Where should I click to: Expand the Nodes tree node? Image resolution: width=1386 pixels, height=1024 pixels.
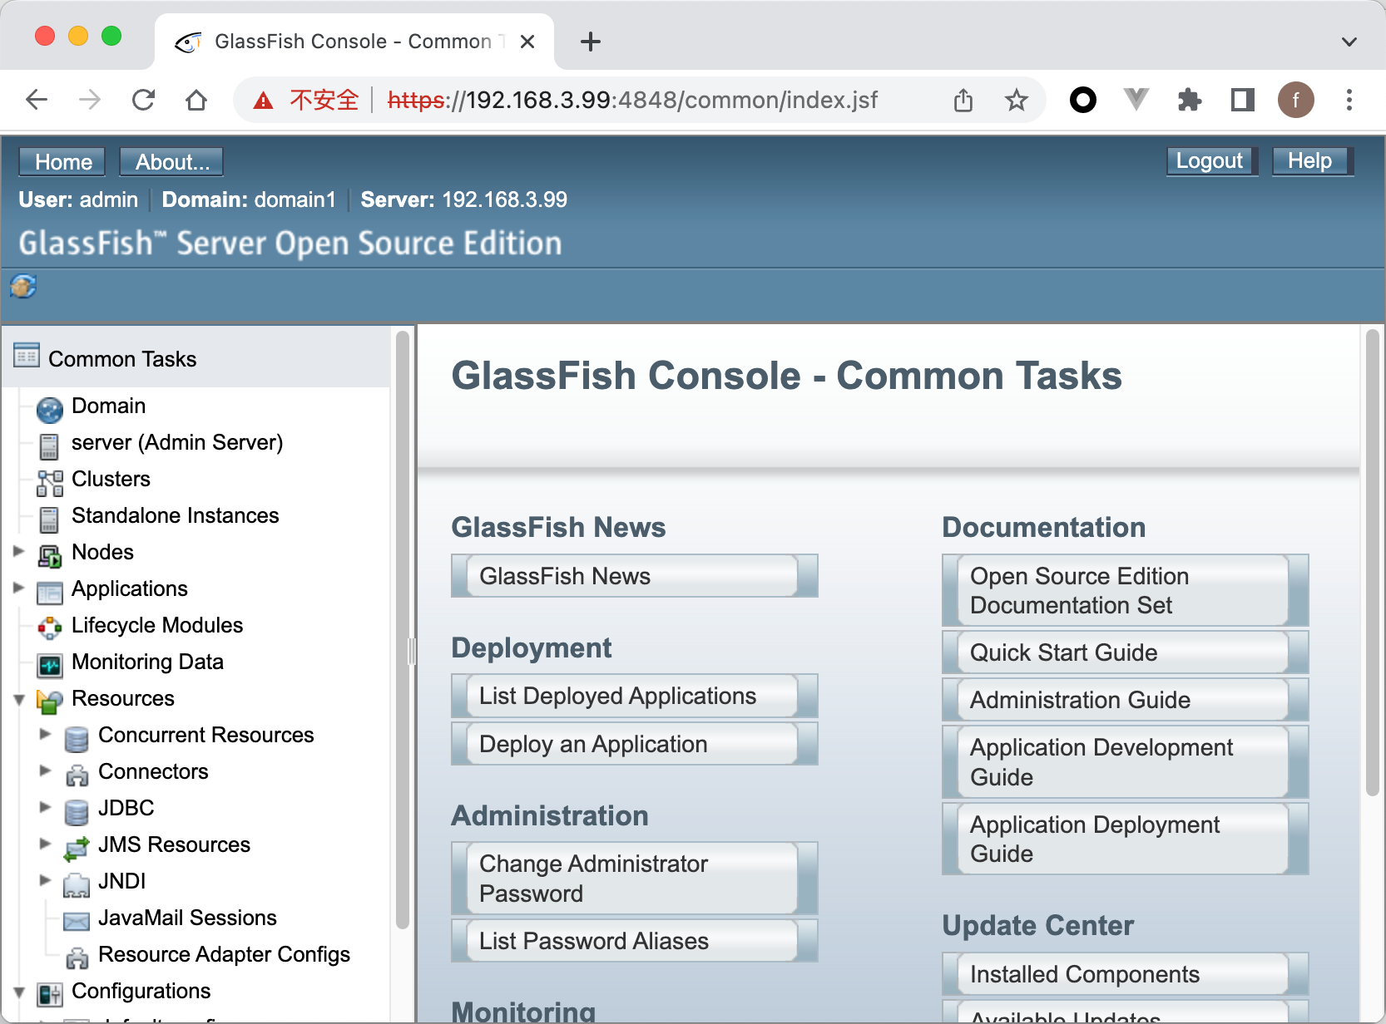[x=19, y=551]
